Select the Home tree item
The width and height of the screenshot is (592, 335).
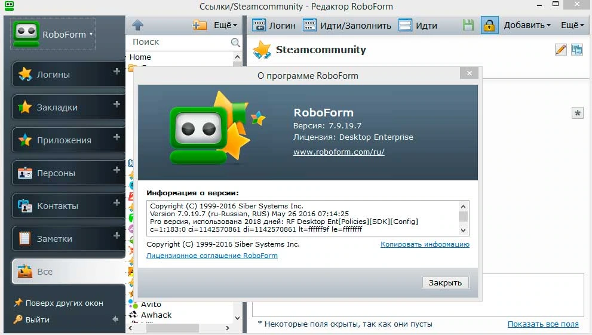[x=140, y=57]
